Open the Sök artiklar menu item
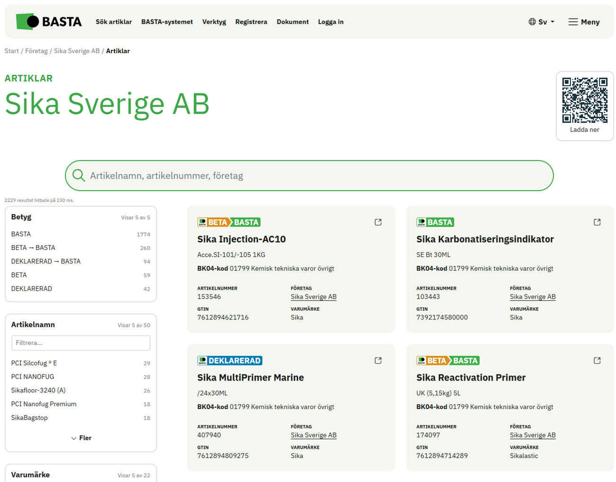 coord(114,22)
